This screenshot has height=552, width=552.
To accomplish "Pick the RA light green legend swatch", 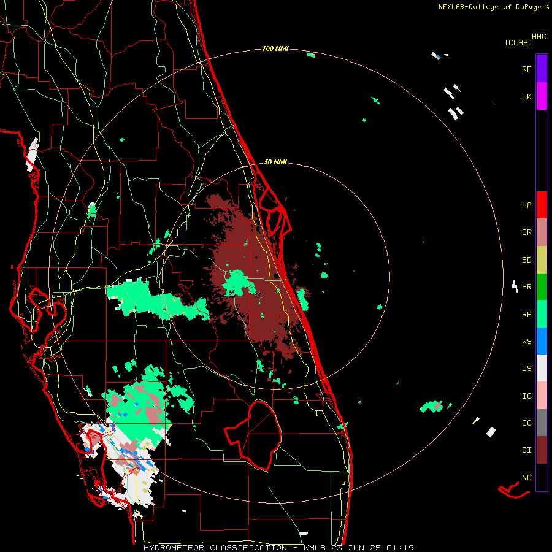I will click(x=542, y=313).
